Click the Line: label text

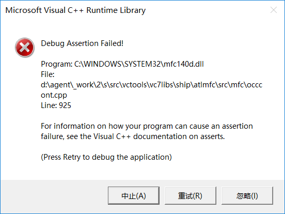49,105
